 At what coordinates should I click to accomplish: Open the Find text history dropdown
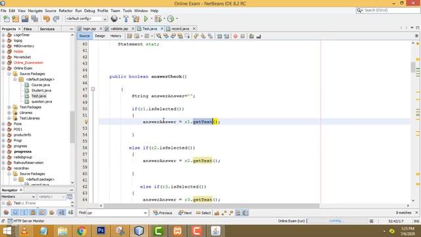click(145, 213)
